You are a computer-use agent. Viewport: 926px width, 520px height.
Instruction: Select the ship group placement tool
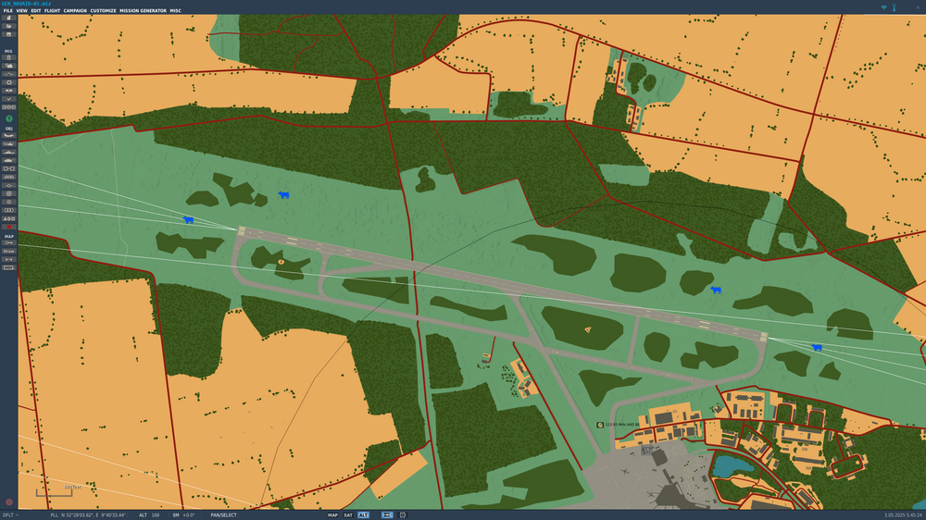(x=9, y=153)
